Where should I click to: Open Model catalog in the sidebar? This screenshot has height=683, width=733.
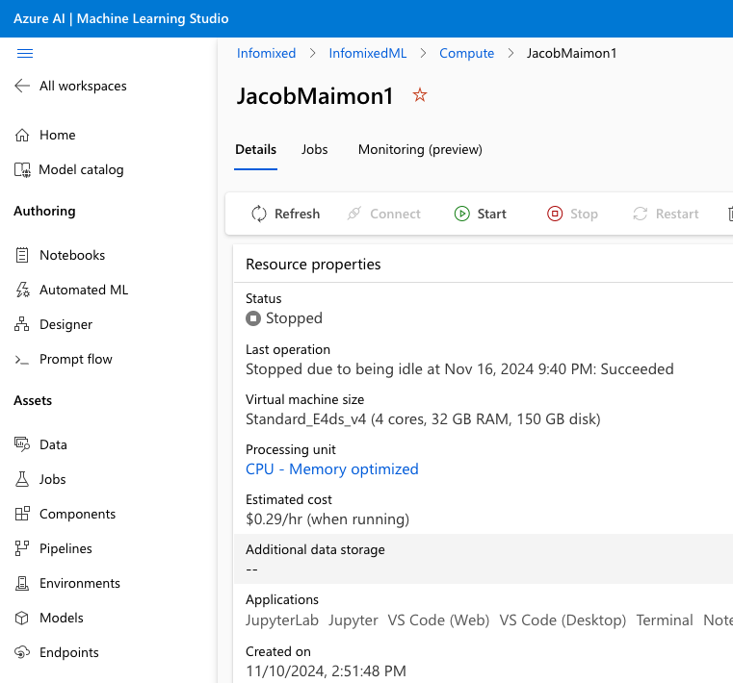tap(81, 170)
